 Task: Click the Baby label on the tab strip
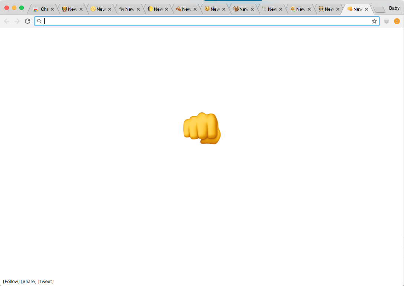point(394,8)
